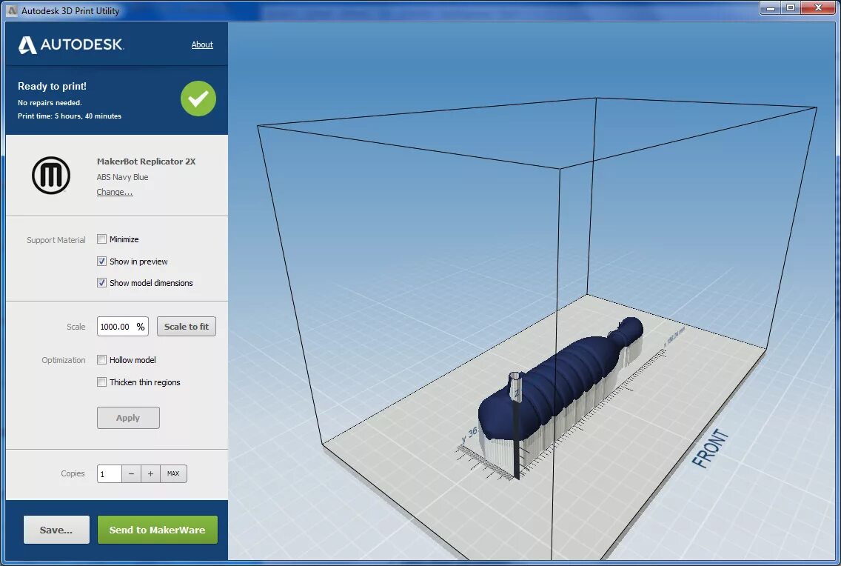Viewport: 841px width, 566px height.
Task: Click the ABS Navy Blue material text
Action: coord(122,177)
